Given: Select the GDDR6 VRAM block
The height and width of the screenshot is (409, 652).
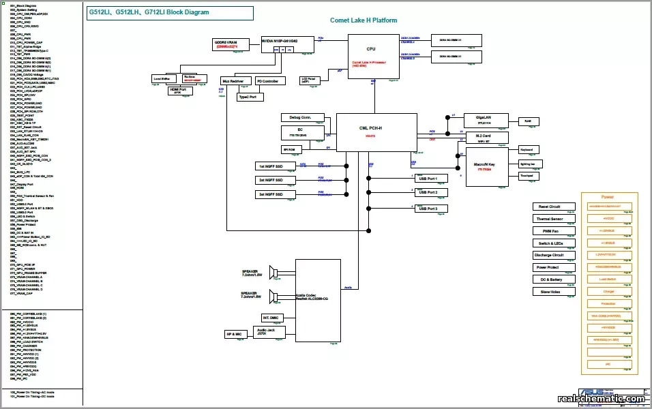Looking at the screenshot, I should [x=230, y=44].
